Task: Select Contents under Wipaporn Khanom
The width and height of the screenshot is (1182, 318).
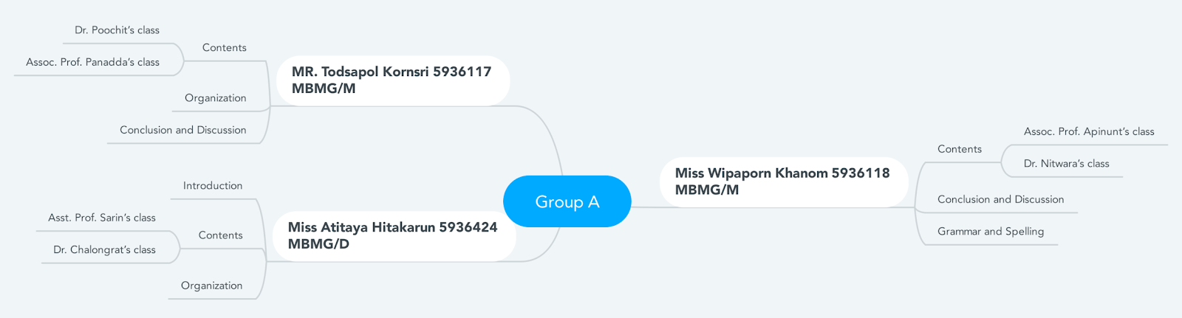Action: 960,149
